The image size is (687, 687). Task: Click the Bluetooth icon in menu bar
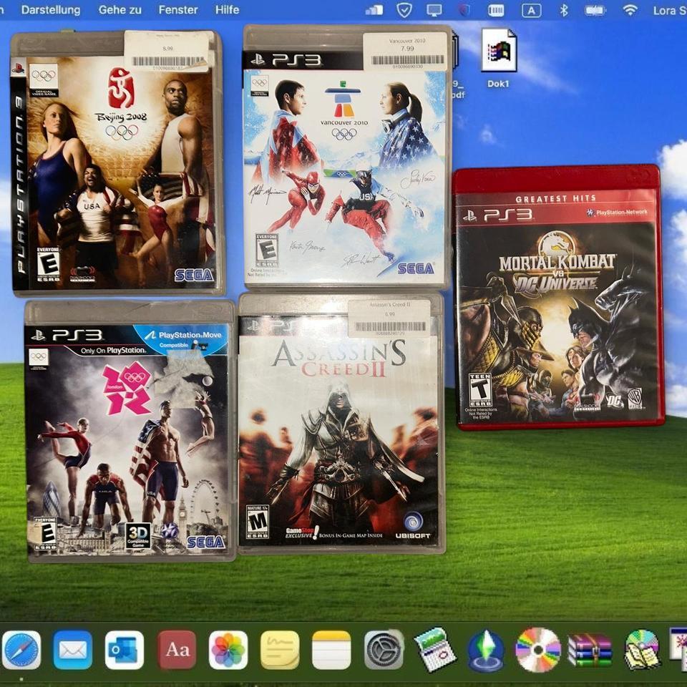coord(564,10)
